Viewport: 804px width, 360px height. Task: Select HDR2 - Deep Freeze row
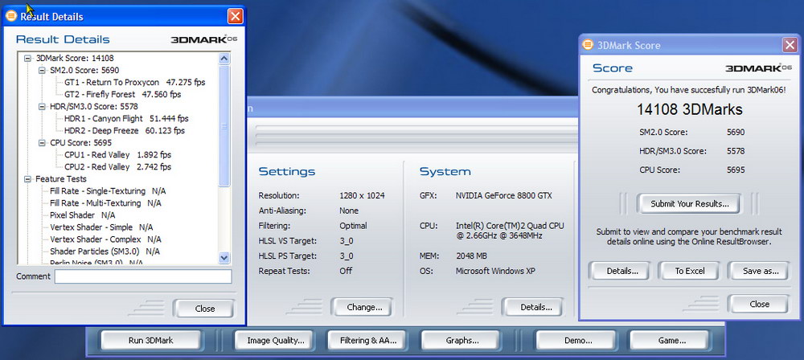(125, 131)
